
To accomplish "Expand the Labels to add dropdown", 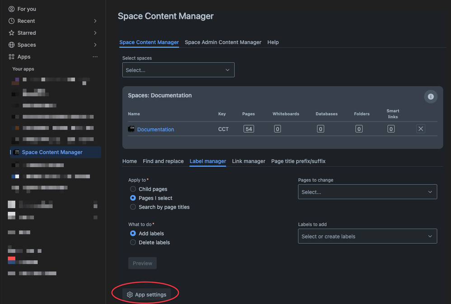I will [367, 236].
